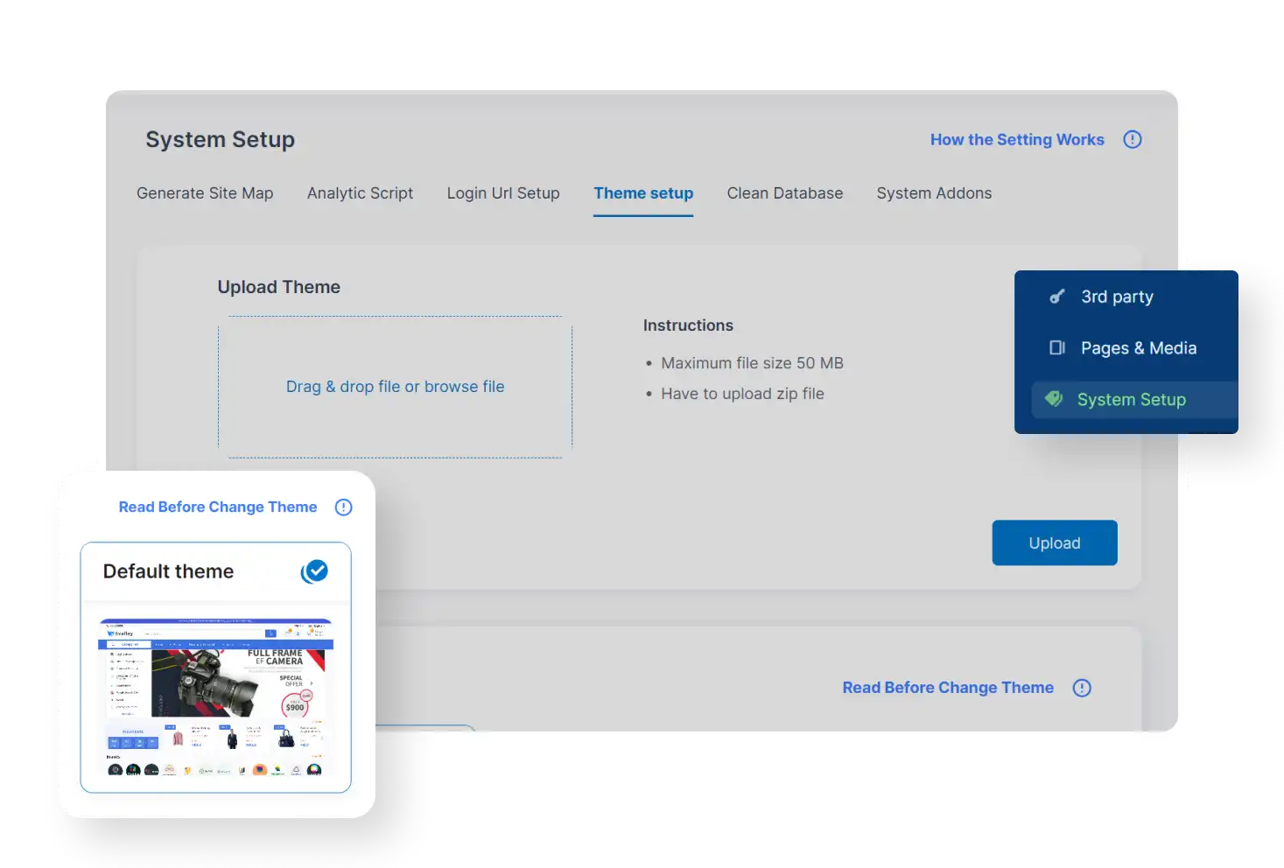Open the System Addons tab
Viewport: 1284px width, 868px height.
tap(934, 193)
